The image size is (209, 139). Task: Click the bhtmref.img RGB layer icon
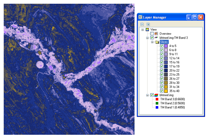coord(156,95)
